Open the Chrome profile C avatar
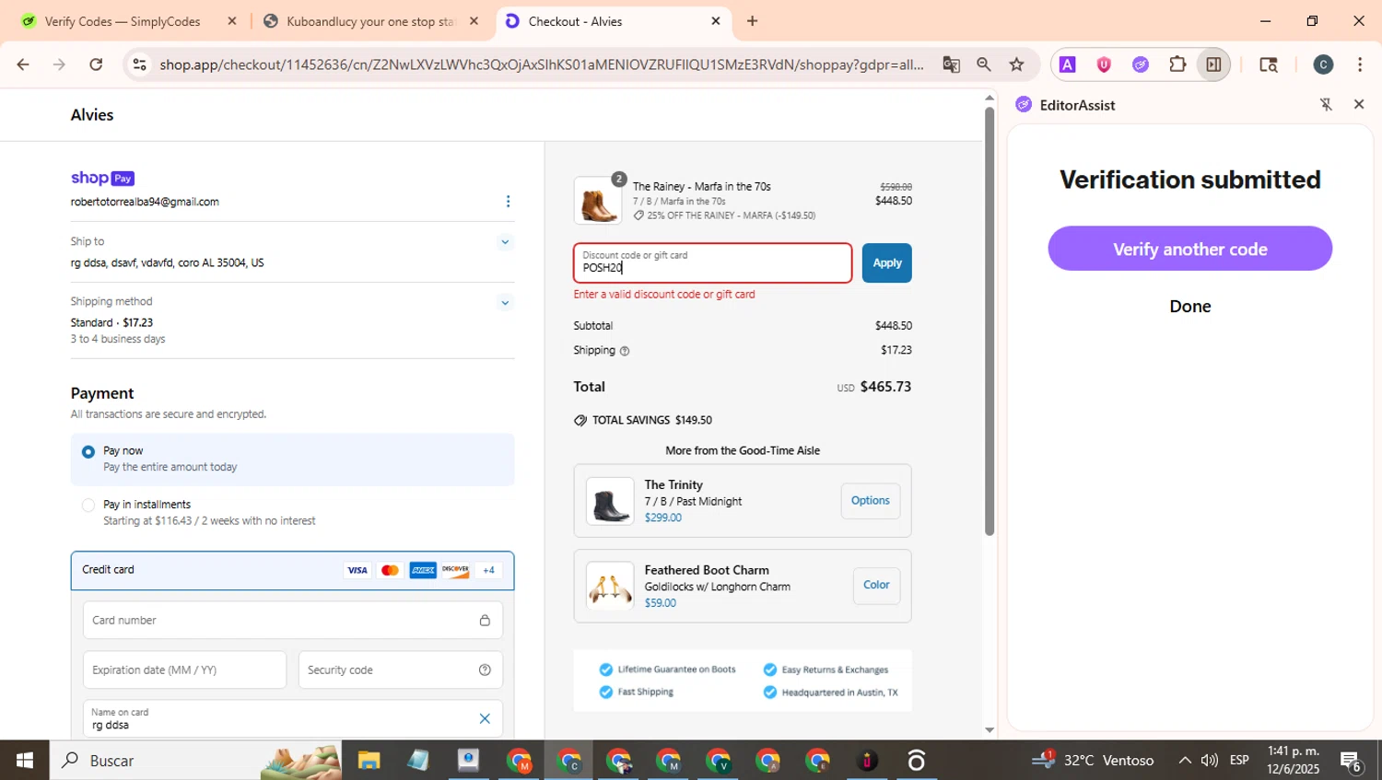The width and height of the screenshot is (1382, 780). pos(1323,64)
